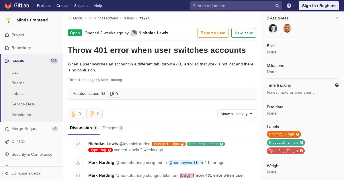Focus the Search or jump to field
Image resolution: width=344 pixels, height=180 pixels.
[236, 6]
